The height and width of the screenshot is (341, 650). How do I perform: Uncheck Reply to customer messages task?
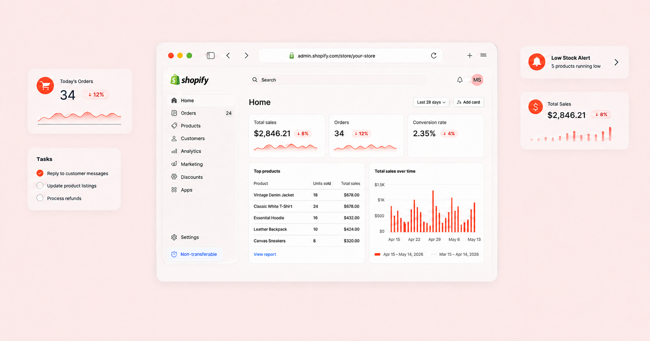[40, 173]
